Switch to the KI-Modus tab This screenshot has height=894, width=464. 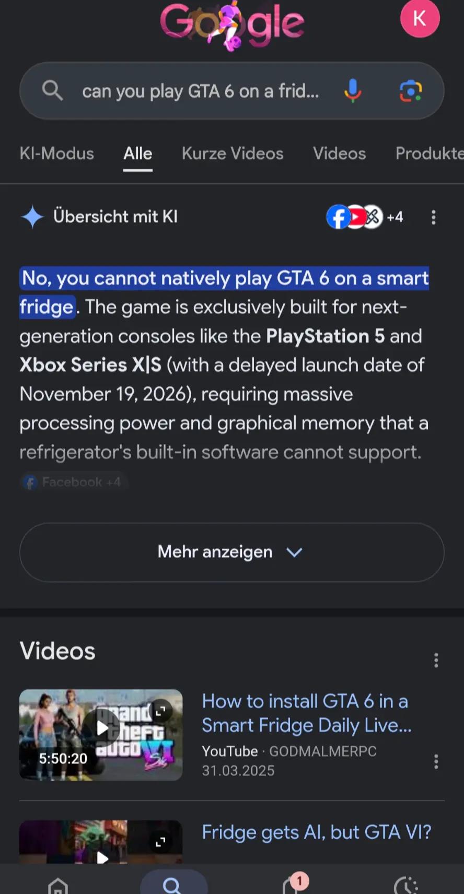[x=56, y=154]
